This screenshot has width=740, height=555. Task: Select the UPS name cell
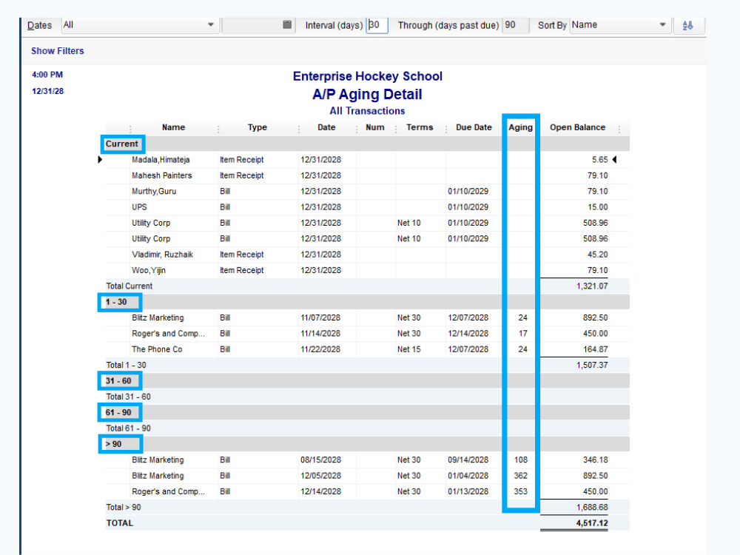pyautogui.click(x=139, y=207)
